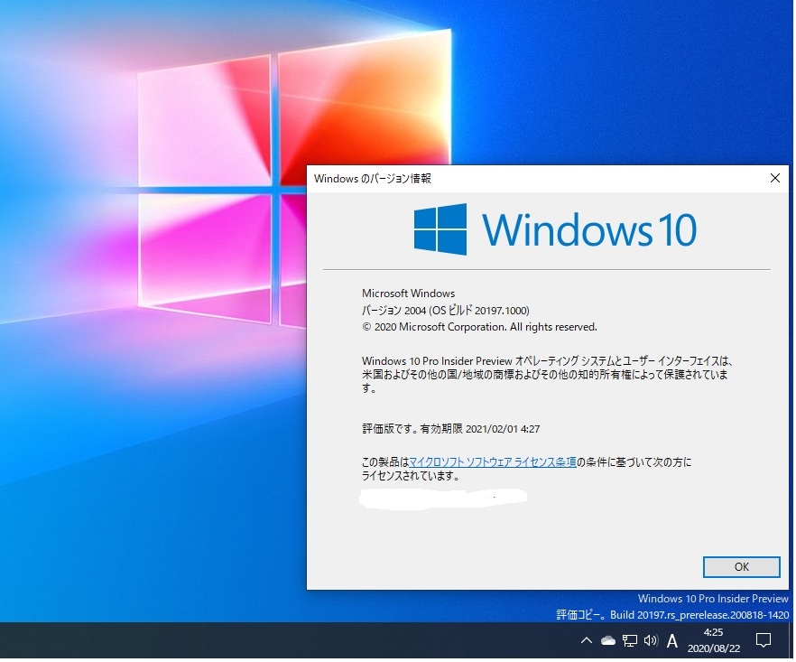796x662 pixels.
Task: Open the Microsoft Software License Terms link
Action: click(x=494, y=463)
